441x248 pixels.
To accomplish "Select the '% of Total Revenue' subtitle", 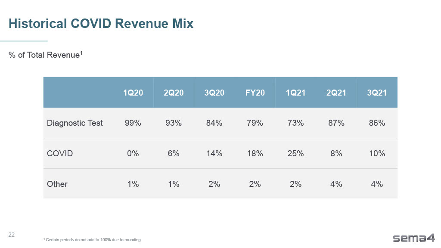I will pyautogui.click(x=46, y=55).
